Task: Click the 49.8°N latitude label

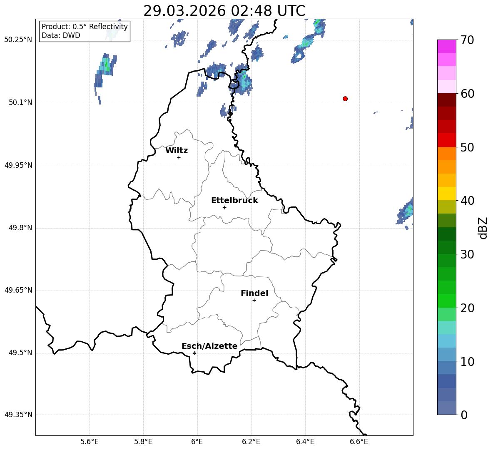Action: tap(20, 228)
